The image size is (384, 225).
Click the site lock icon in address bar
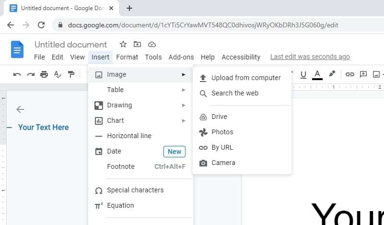tap(60, 25)
